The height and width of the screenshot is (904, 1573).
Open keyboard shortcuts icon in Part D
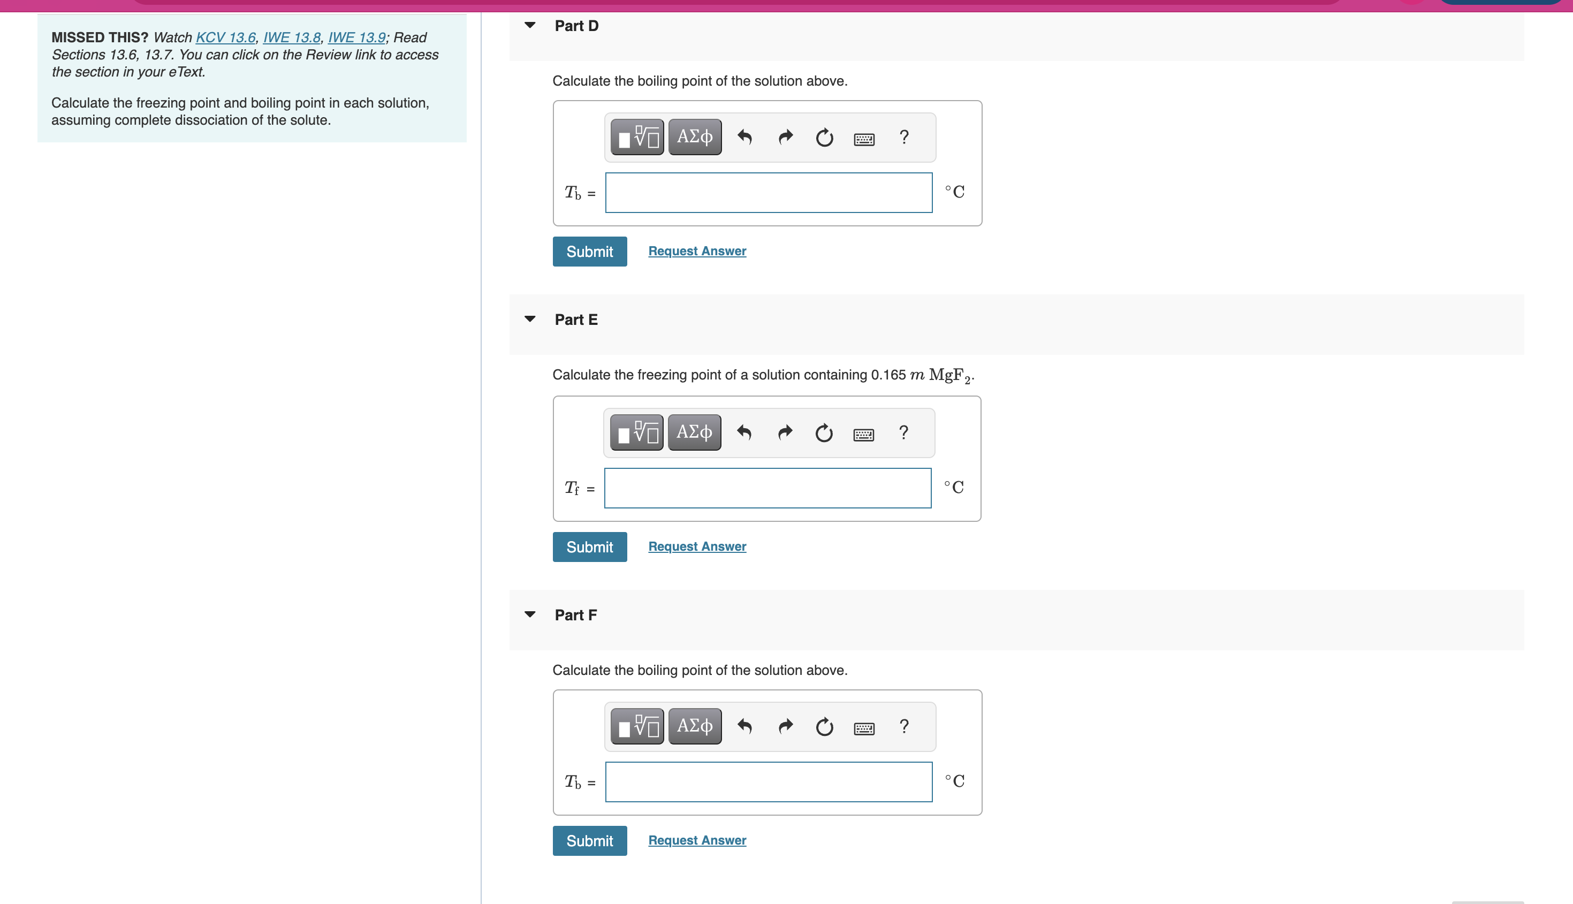pos(864,139)
